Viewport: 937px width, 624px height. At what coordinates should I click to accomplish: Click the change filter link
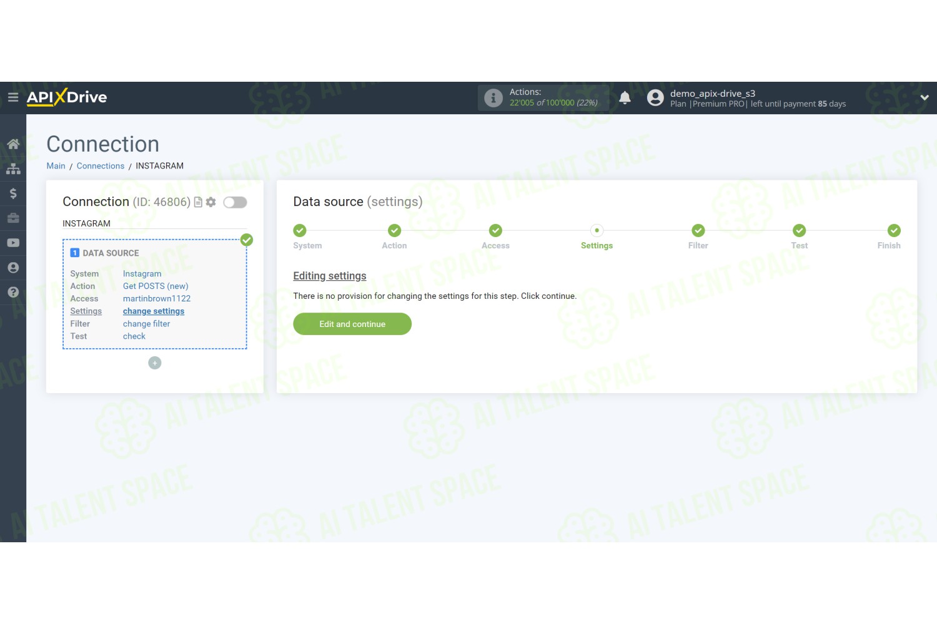click(147, 324)
